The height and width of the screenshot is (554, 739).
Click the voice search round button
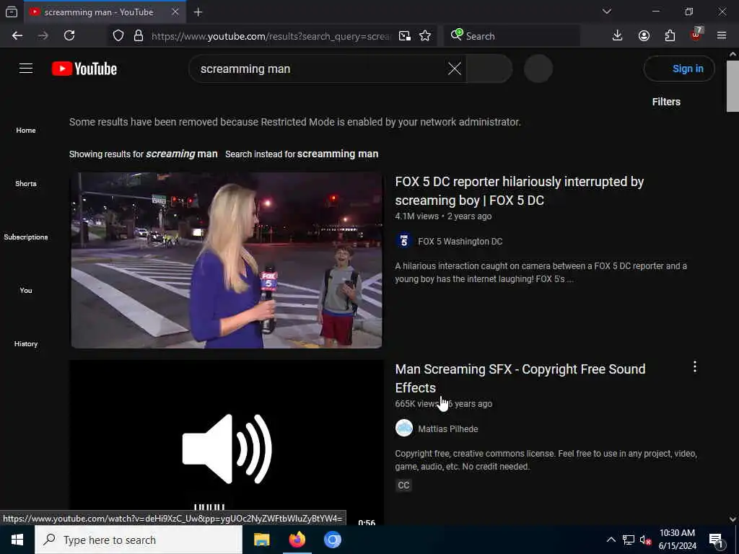pos(538,69)
